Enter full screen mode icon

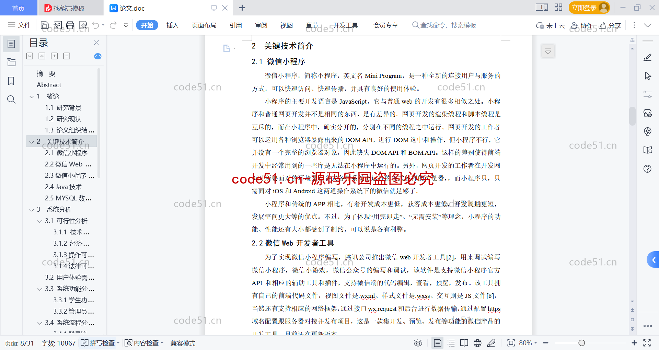click(647, 343)
